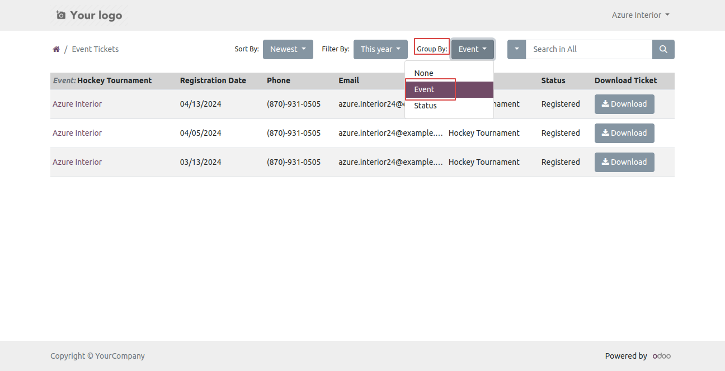The width and height of the screenshot is (725, 371).
Task: Click the Odoo logo in footer
Action: point(662,356)
